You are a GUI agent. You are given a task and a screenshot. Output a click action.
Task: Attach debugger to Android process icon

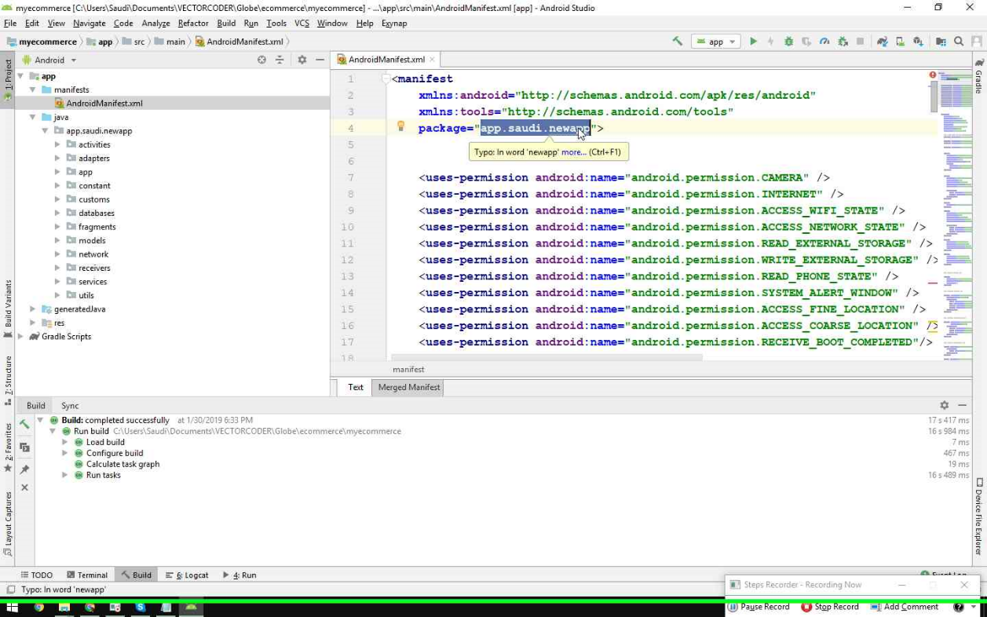tap(843, 42)
